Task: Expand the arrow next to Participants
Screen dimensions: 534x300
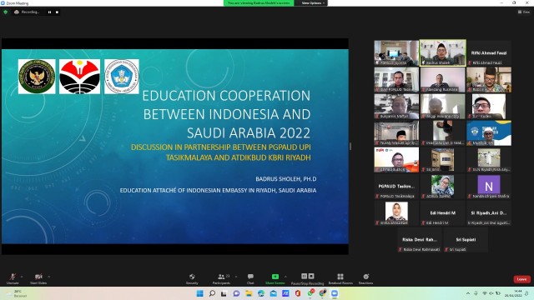Action: [236, 277]
